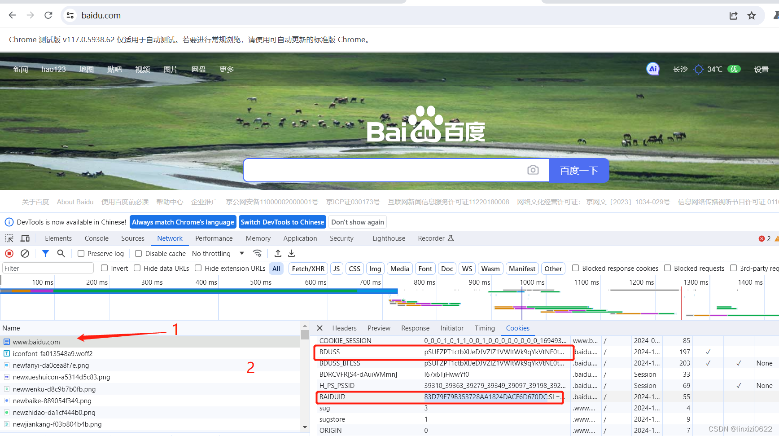The width and height of the screenshot is (779, 436).
Task: Check the Invert filter checkbox
Action: pos(105,268)
